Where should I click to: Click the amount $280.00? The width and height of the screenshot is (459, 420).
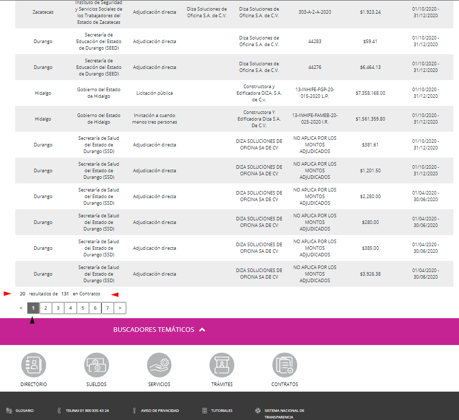click(x=370, y=222)
